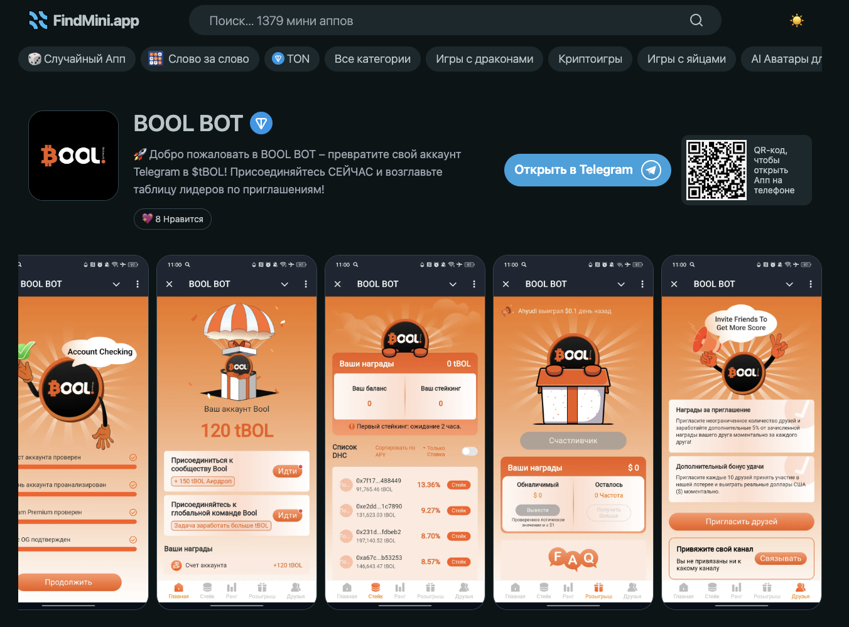Click the search input field
Screen dimensions: 849x627
(x=455, y=20)
